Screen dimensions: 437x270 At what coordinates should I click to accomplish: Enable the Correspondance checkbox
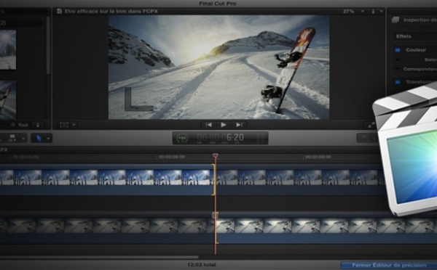pos(398,69)
